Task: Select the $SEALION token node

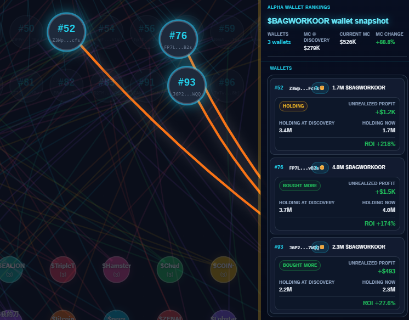Action: click(x=10, y=270)
